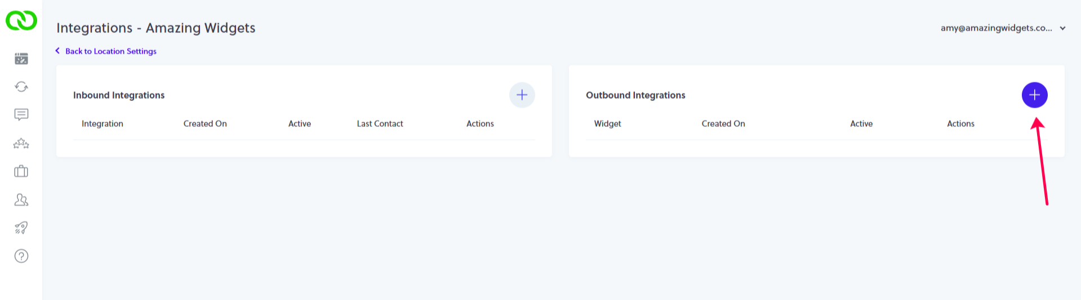This screenshot has width=1081, height=300.
Task: Go back to Location Settings
Action: [110, 51]
